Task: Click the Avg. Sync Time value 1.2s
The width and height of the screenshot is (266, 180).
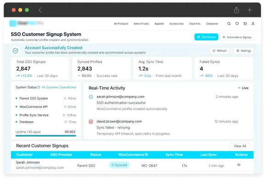Action: coord(143,68)
